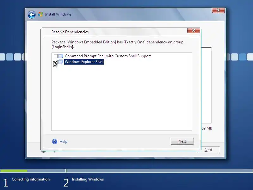Image resolution: width=253 pixels, height=190 pixels.
Task: Check the Command Prompt Shell checkbox
Action: (x=56, y=56)
